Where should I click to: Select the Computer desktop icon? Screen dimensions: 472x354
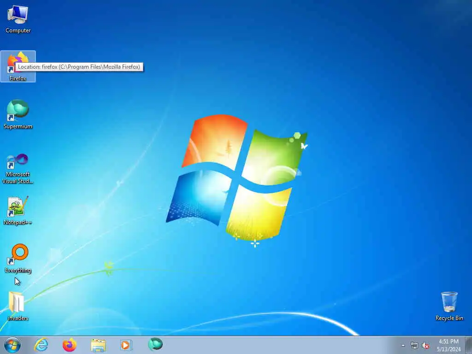pos(18,18)
